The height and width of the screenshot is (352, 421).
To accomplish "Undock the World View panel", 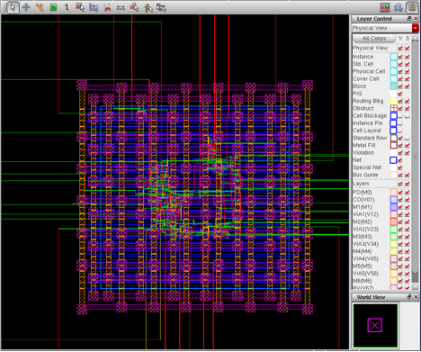I will [409, 297].
